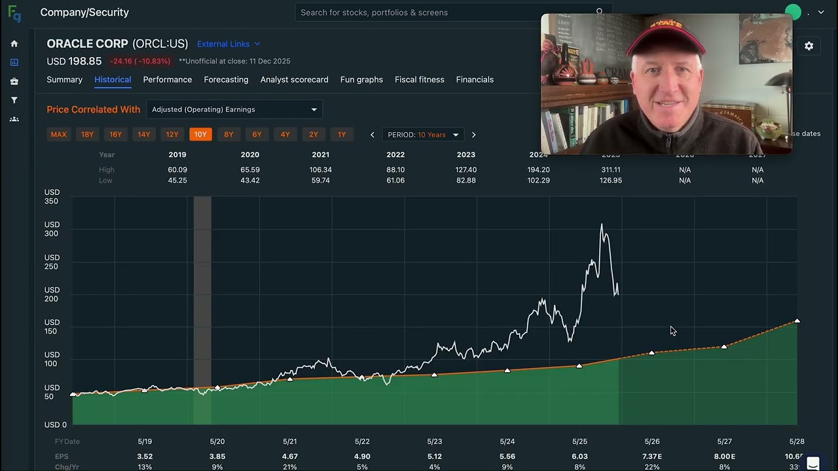Click the 2019 high value 60.09

click(177, 169)
